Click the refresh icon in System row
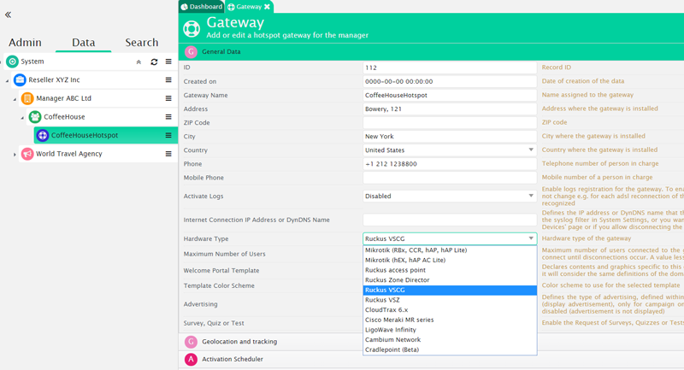Screen dimensions: 684x370 pos(154,62)
